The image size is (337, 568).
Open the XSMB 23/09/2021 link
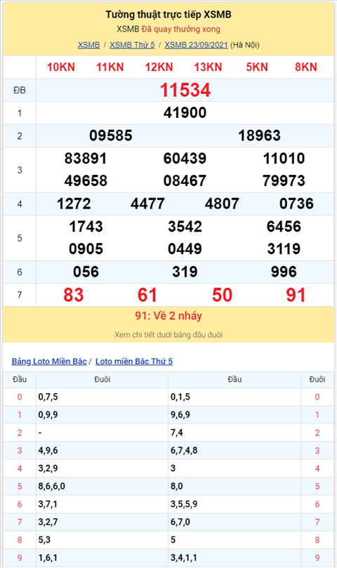tap(196, 45)
